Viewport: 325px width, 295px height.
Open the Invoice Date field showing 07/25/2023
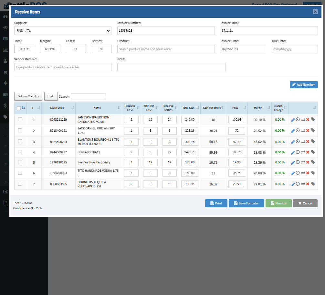pyautogui.click(x=243, y=49)
